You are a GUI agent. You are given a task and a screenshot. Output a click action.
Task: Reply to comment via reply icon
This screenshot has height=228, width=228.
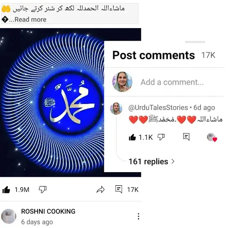tap(186, 137)
